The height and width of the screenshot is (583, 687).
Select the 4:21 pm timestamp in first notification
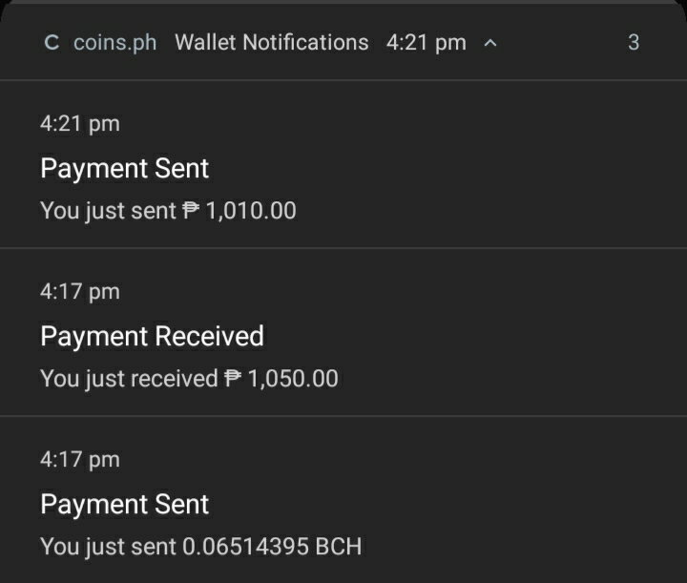80,124
